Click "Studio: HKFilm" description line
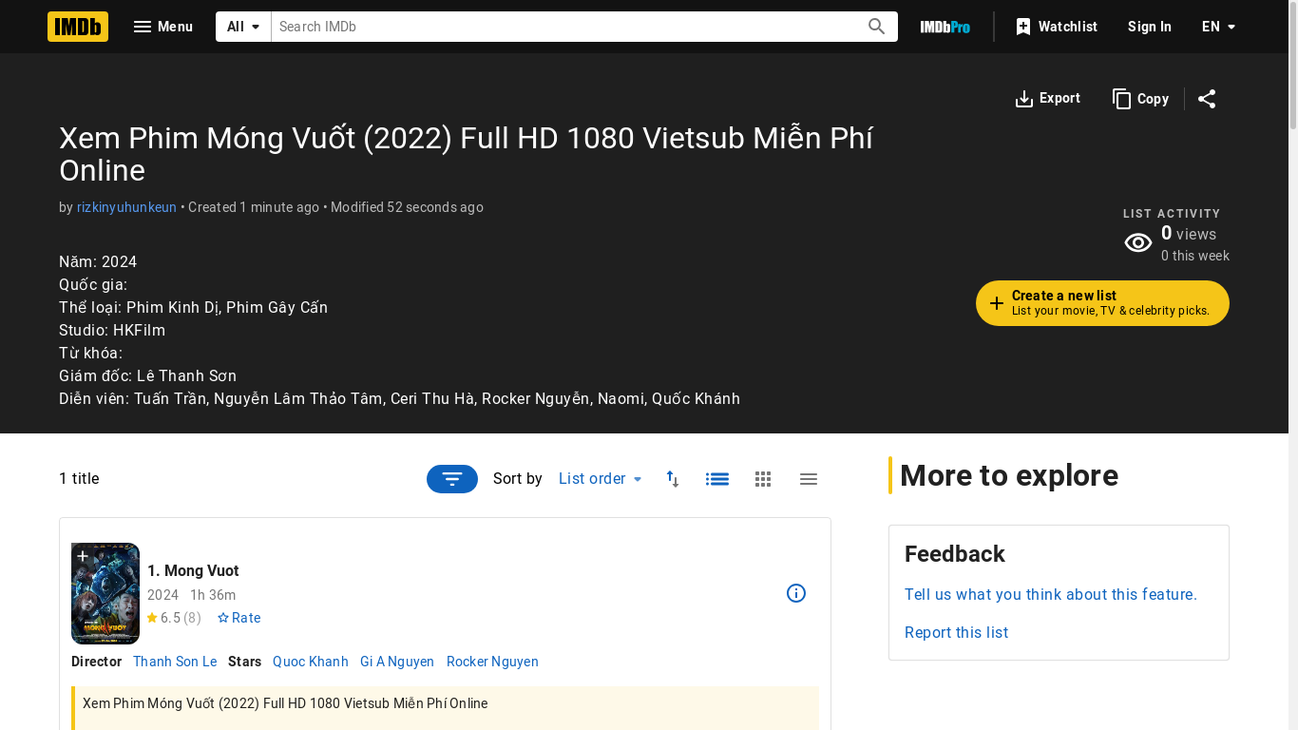Screen dimensions: 1298x730 click(x=112, y=330)
